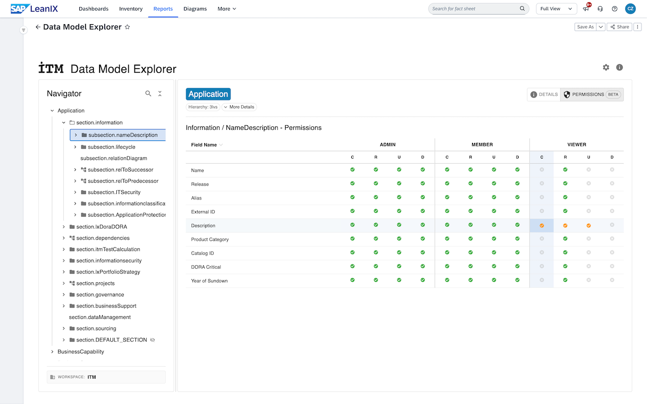The height and width of the screenshot is (404, 647).
Task: Expand subsection.lifecycle in Navigator
Action: click(75, 147)
